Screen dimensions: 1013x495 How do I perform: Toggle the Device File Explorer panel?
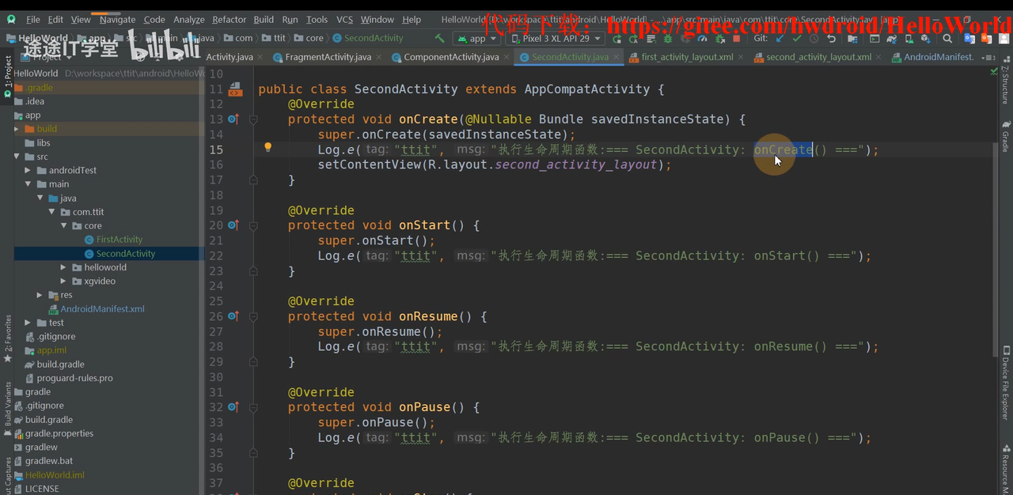point(1006,384)
